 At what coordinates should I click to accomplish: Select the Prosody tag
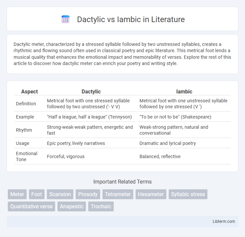[x=88, y=194]
